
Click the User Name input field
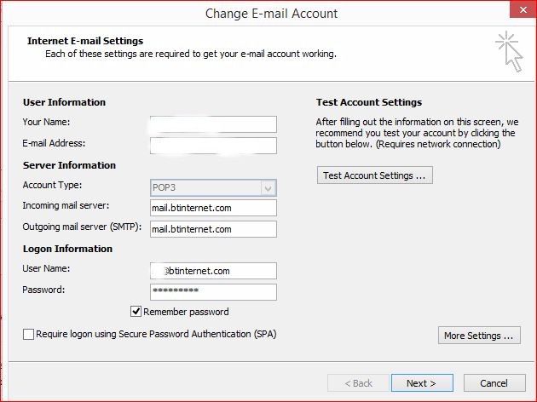213,271
